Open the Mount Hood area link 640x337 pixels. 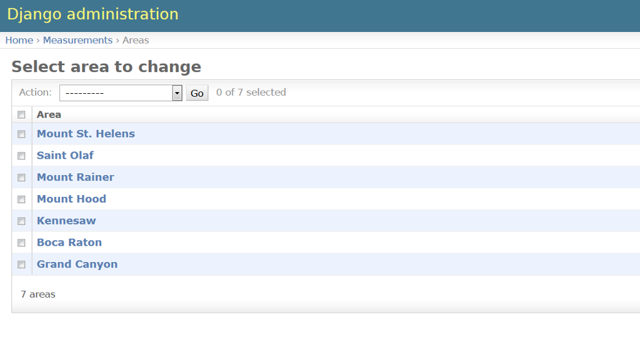point(71,199)
